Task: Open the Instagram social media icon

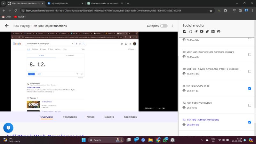Action: (x=190, y=31)
